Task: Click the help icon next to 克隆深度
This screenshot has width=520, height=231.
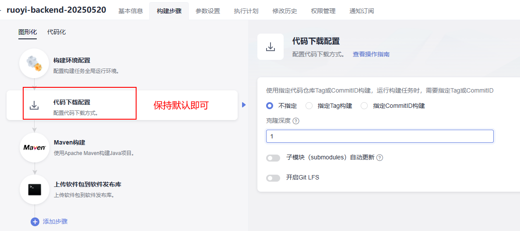Action: 296,121
